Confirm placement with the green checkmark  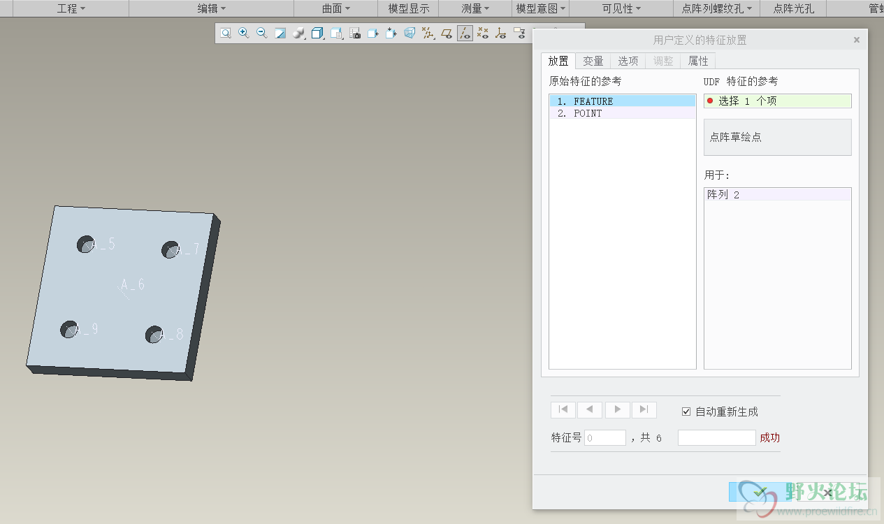point(761,492)
